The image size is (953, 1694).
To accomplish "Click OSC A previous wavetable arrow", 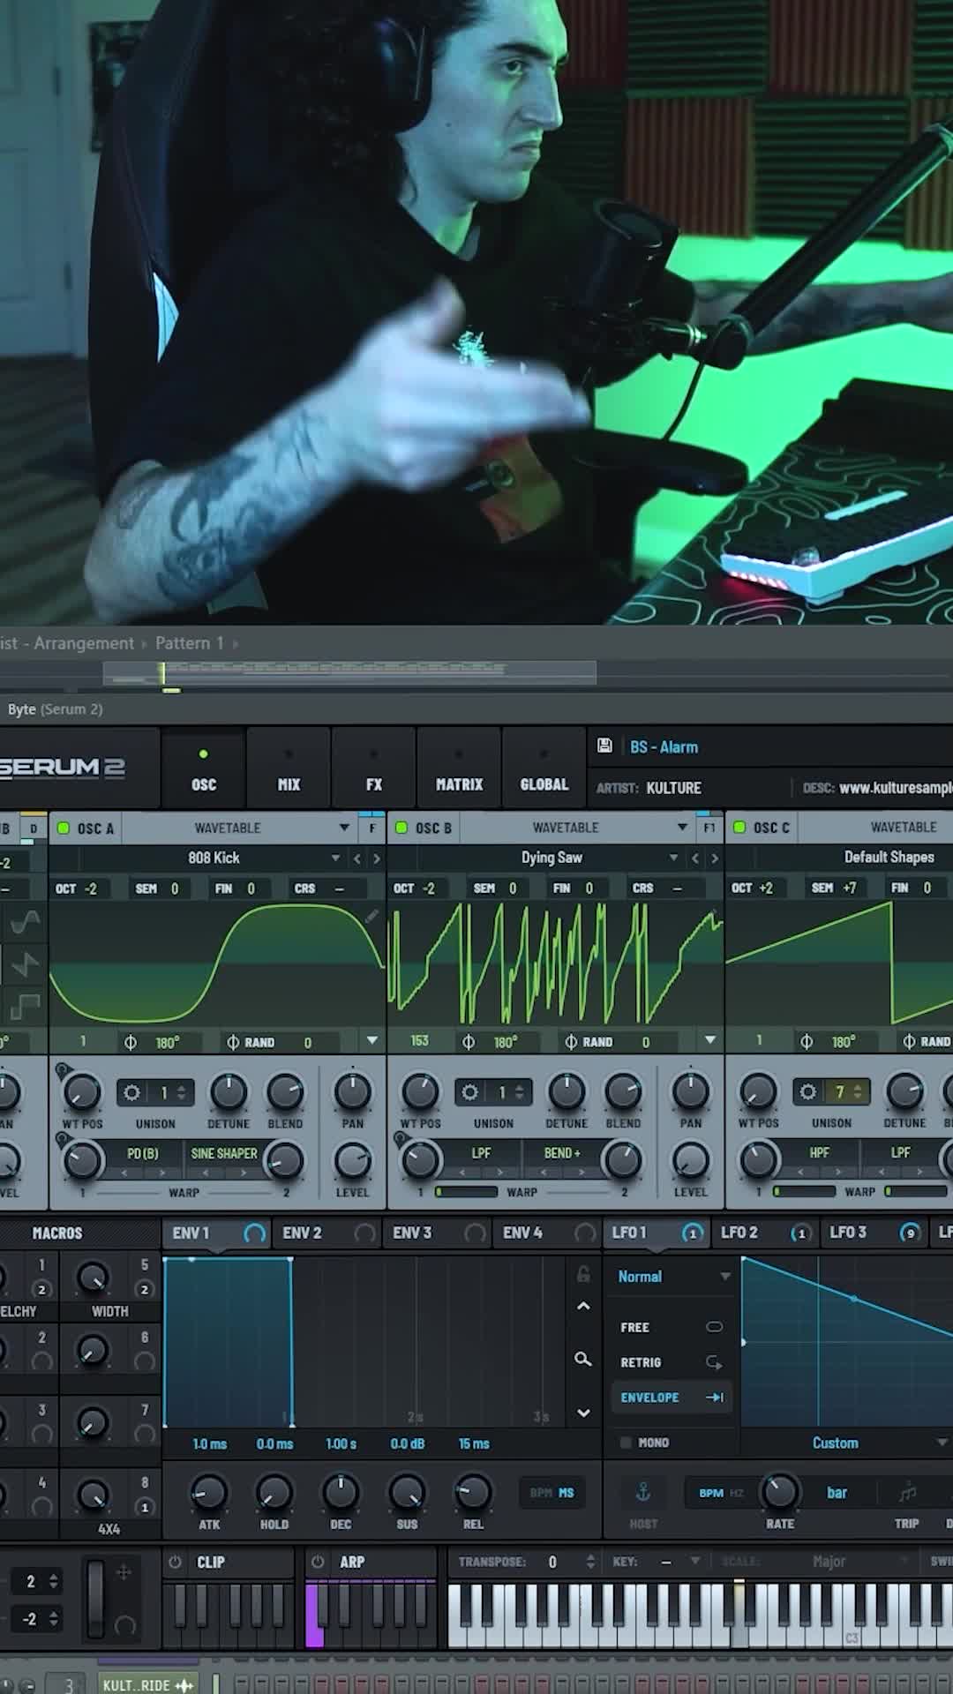I will coord(357,858).
